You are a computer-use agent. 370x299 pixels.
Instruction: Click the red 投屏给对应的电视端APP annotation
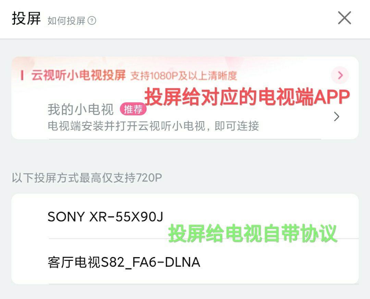tap(247, 97)
